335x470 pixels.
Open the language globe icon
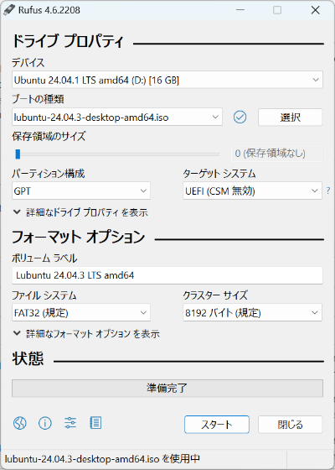point(20,423)
